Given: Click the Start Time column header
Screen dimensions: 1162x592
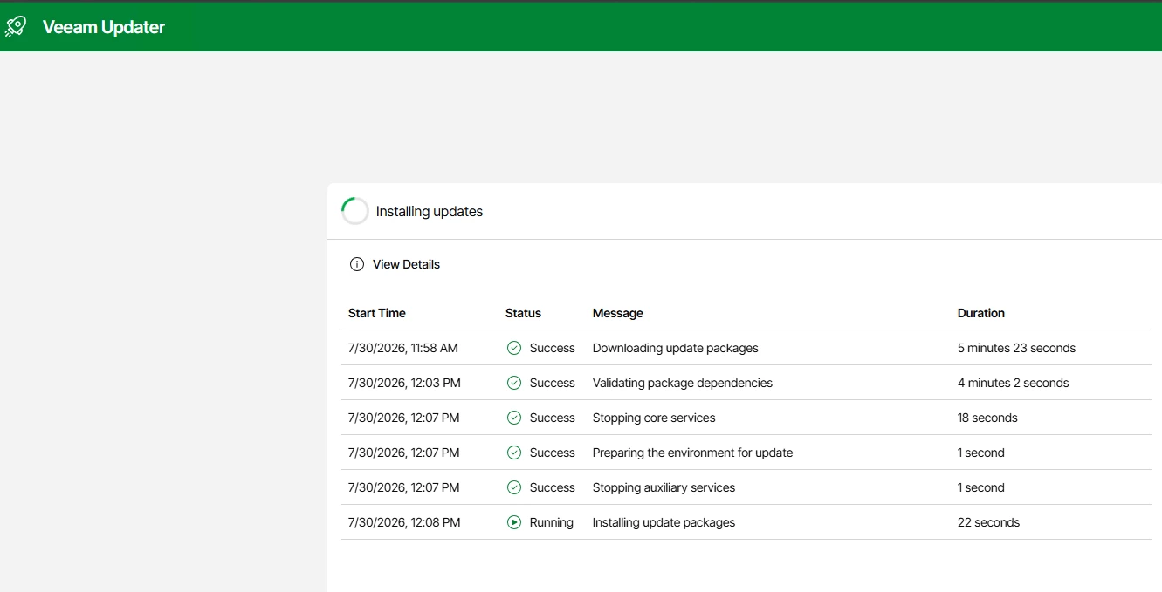Looking at the screenshot, I should (x=377, y=313).
